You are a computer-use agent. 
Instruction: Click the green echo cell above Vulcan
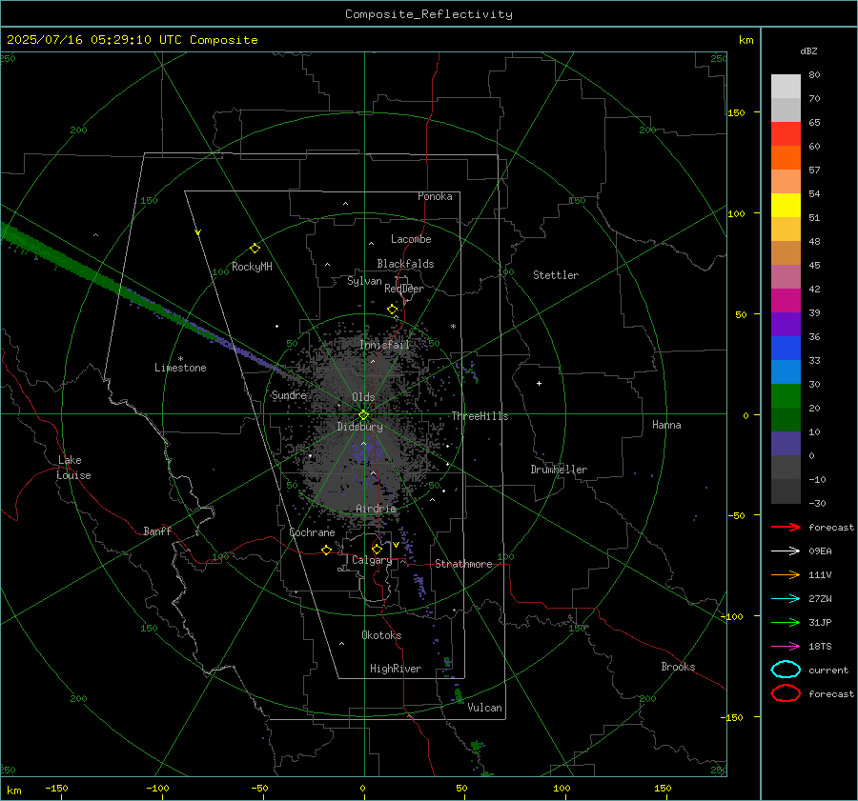pos(459,695)
